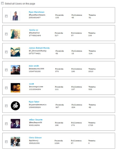Open Ryan Marshman's profile link

point(36,12)
